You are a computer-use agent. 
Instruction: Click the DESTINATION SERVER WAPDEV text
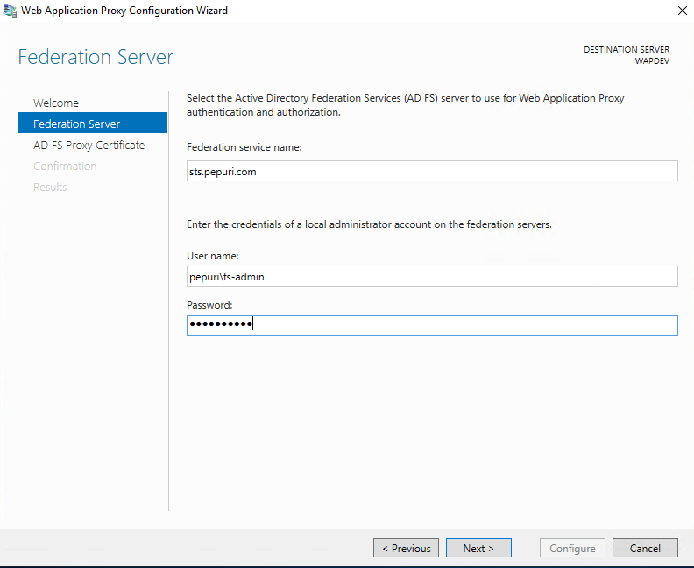pyautogui.click(x=627, y=55)
